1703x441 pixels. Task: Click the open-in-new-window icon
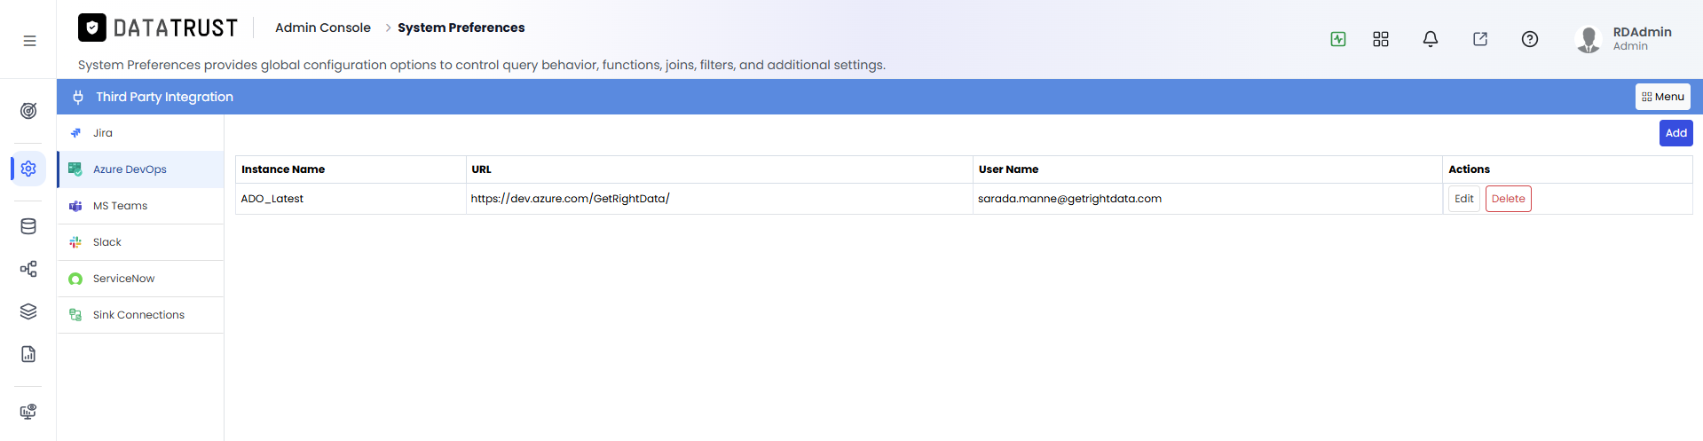(x=1480, y=39)
